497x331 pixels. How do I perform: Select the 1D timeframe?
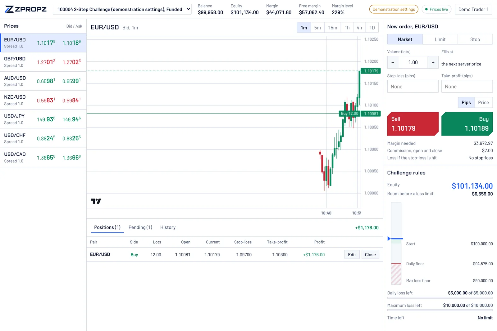tap(372, 28)
